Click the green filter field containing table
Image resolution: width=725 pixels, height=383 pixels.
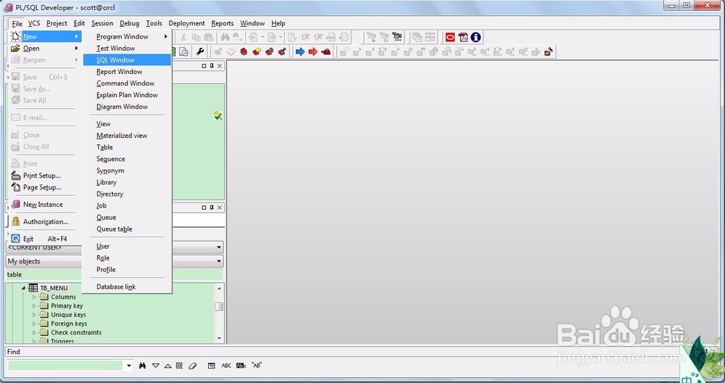(115, 275)
